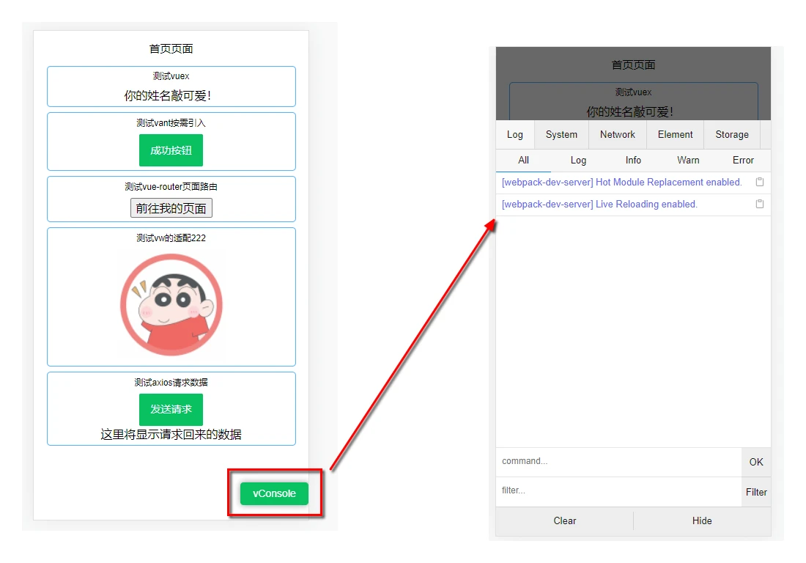Click OK next to the command field

756,462
